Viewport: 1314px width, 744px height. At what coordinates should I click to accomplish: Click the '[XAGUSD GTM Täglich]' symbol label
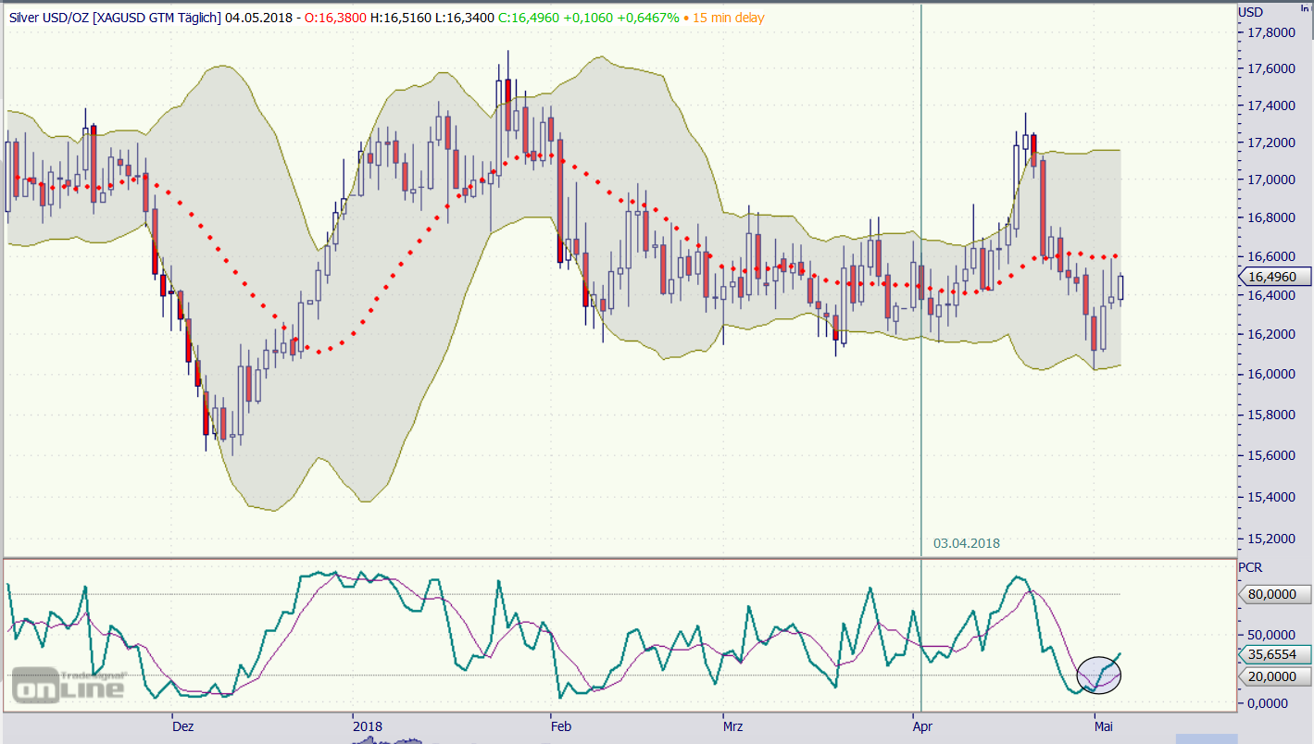(156, 18)
